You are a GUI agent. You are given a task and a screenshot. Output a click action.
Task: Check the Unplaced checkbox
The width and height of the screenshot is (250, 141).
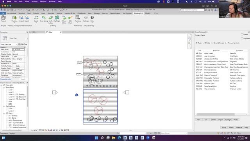pyautogui.click(x=242, y=38)
